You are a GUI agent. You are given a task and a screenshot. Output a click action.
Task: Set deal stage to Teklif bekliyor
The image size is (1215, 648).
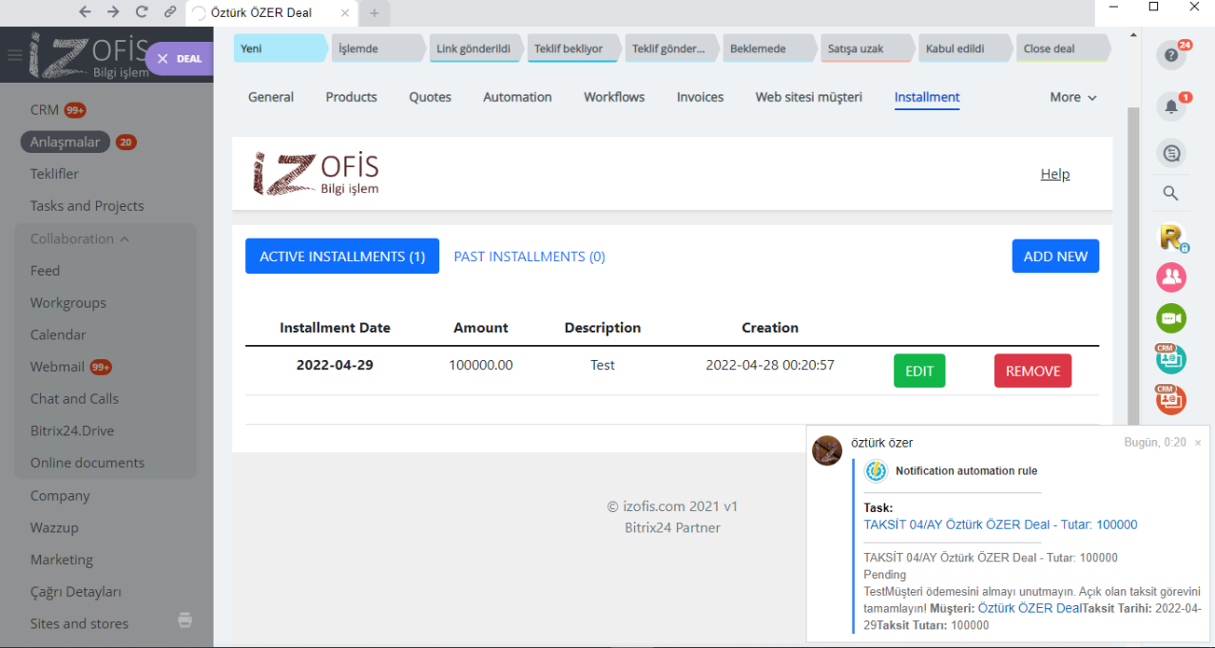[x=570, y=48]
